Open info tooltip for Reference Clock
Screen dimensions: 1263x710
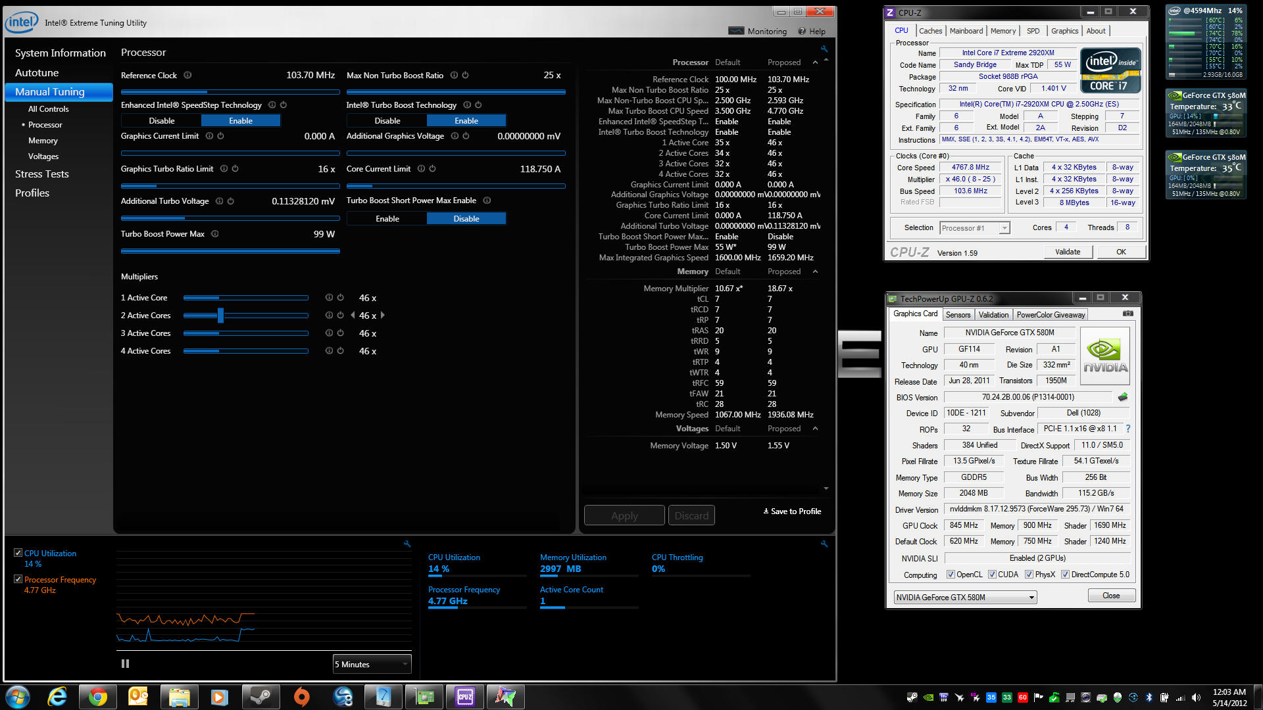[187, 76]
